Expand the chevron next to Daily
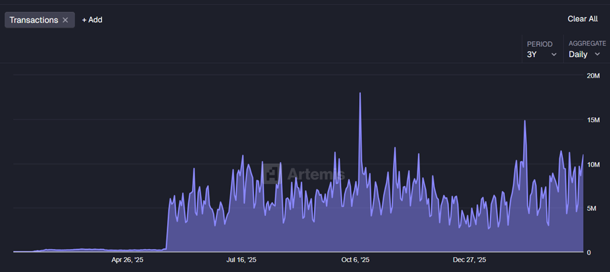The image size is (610, 272). [x=597, y=55]
